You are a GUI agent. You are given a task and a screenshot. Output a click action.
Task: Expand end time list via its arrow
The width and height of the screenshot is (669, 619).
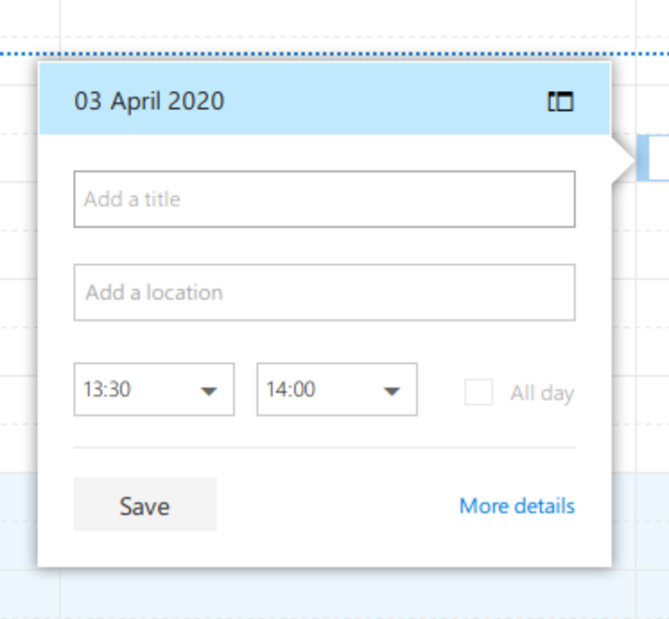coord(392,391)
